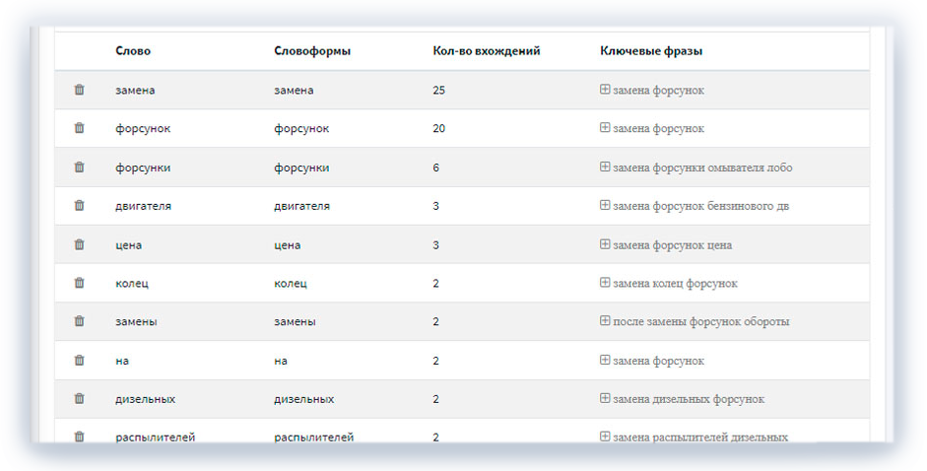Screen dimensions: 927x471
Task: Remove the word 'колец' using its trash icon
Action: click(80, 283)
